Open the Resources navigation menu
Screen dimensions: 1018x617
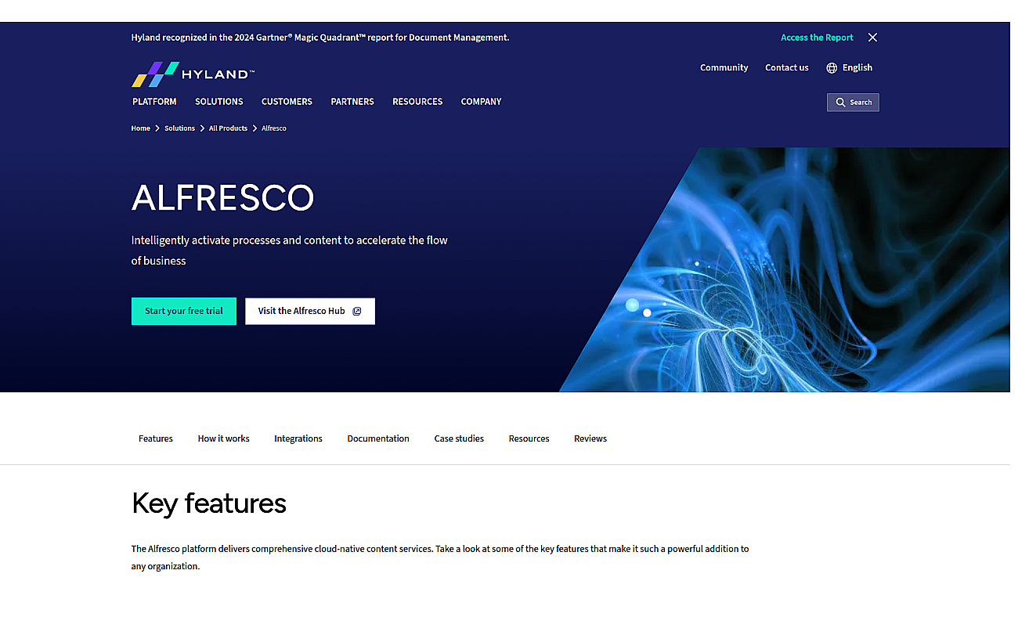pos(417,102)
